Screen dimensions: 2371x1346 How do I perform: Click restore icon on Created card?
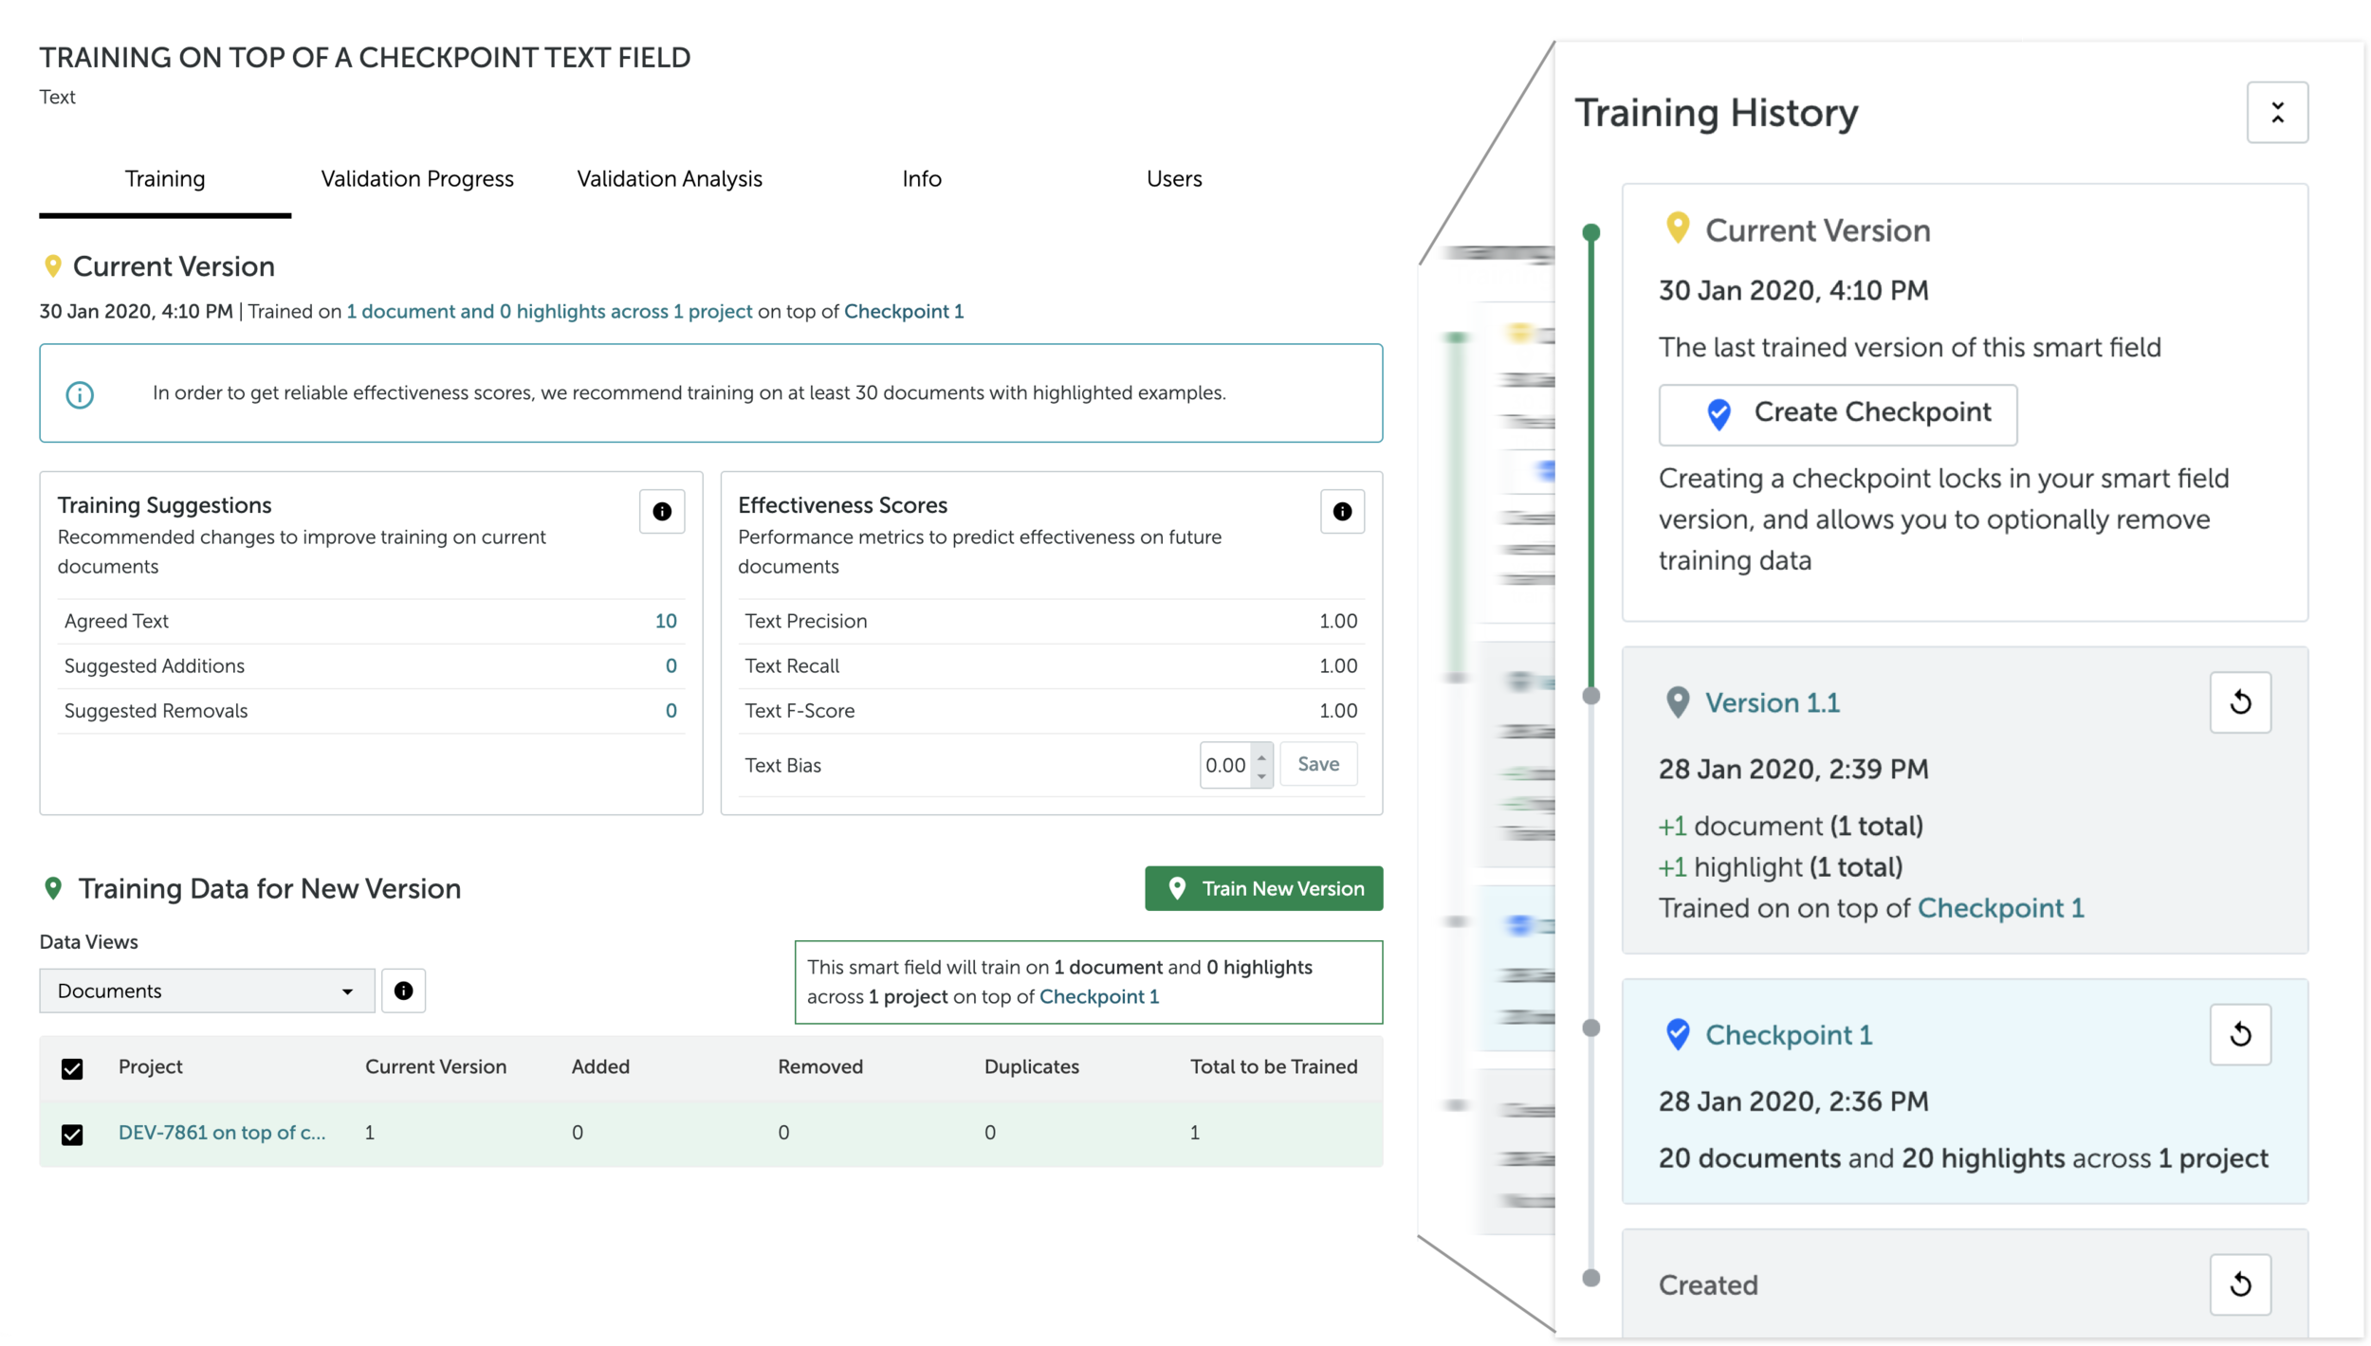pos(2240,1284)
